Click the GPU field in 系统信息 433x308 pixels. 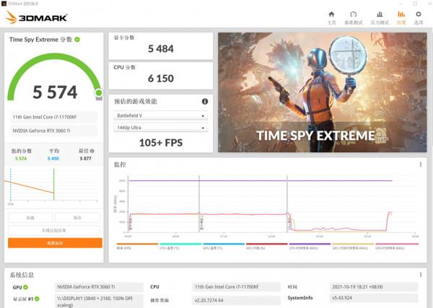click(x=99, y=287)
